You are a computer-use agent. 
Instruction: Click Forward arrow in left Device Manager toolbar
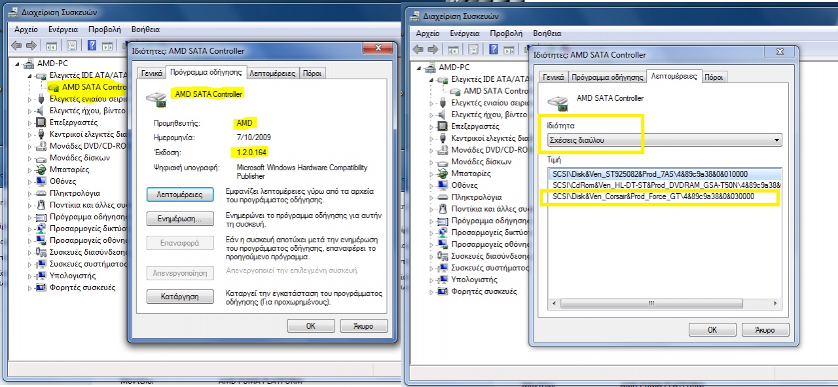(x=30, y=45)
